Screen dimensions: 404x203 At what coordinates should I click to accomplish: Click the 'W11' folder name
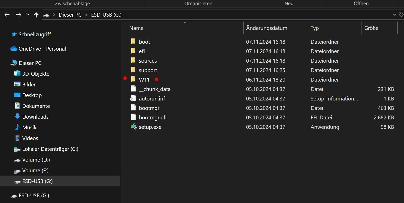click(x=144, y=80)
